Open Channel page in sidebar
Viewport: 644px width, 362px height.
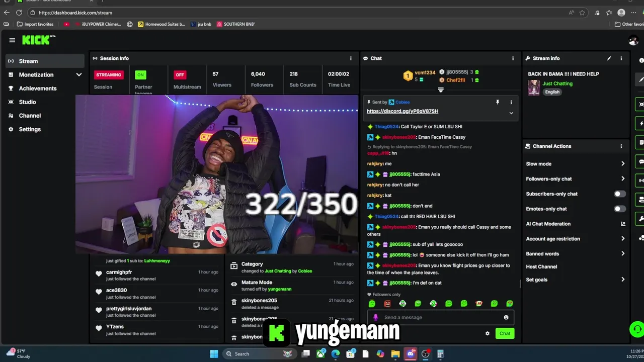(x=30, y=115)
